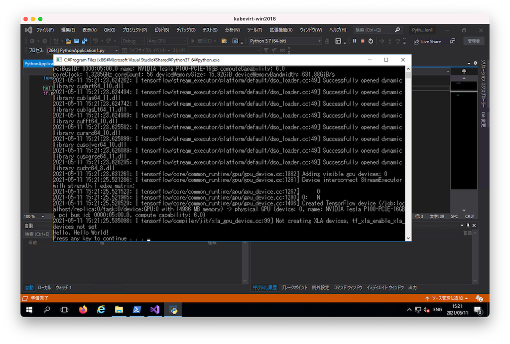Open the Python 3.7 (64-bit) environment dropdown
Image resolution: width=510 pixels, height=344 pixels.
pyautogui.click(x=285, y=41)
